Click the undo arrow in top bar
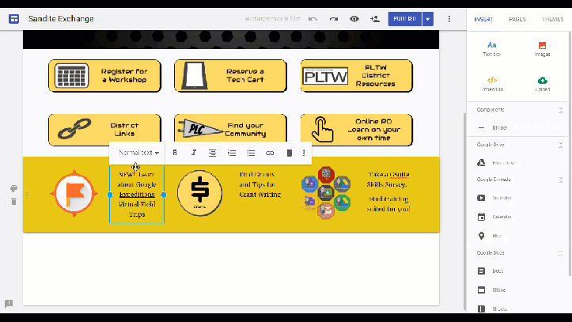572x322 pixels. point(313,18)
